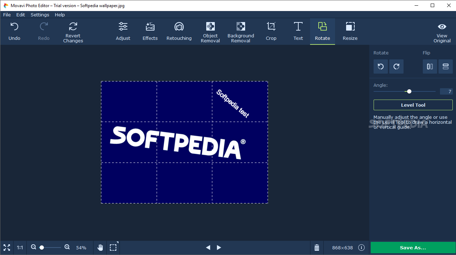Zoom in with the plus magnifier
Screen dimensions: 456x255
67,247
